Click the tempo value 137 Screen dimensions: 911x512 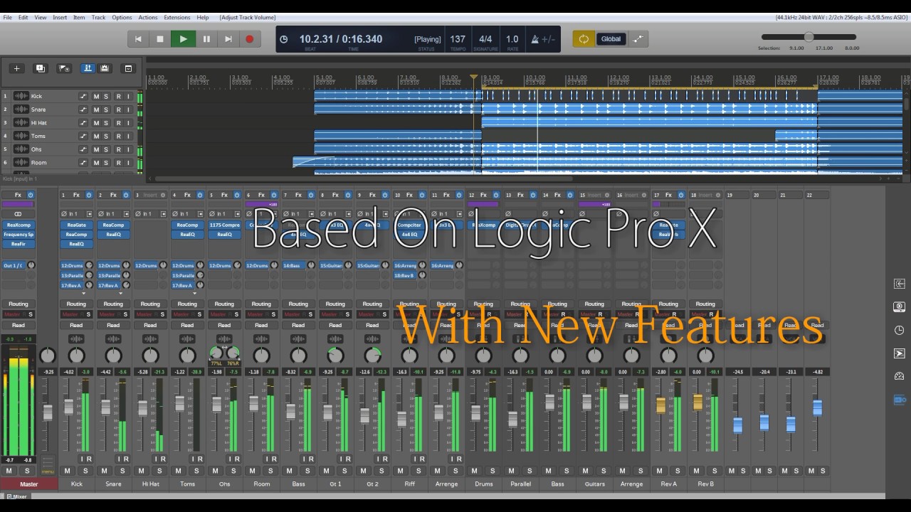[x=458, y=39]
